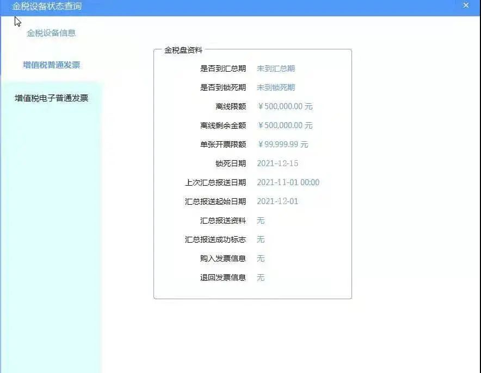Select the 离线剩余金额 amount value
Screen dimensions: 481x373
pyautogui.click(x=285, y=126)
